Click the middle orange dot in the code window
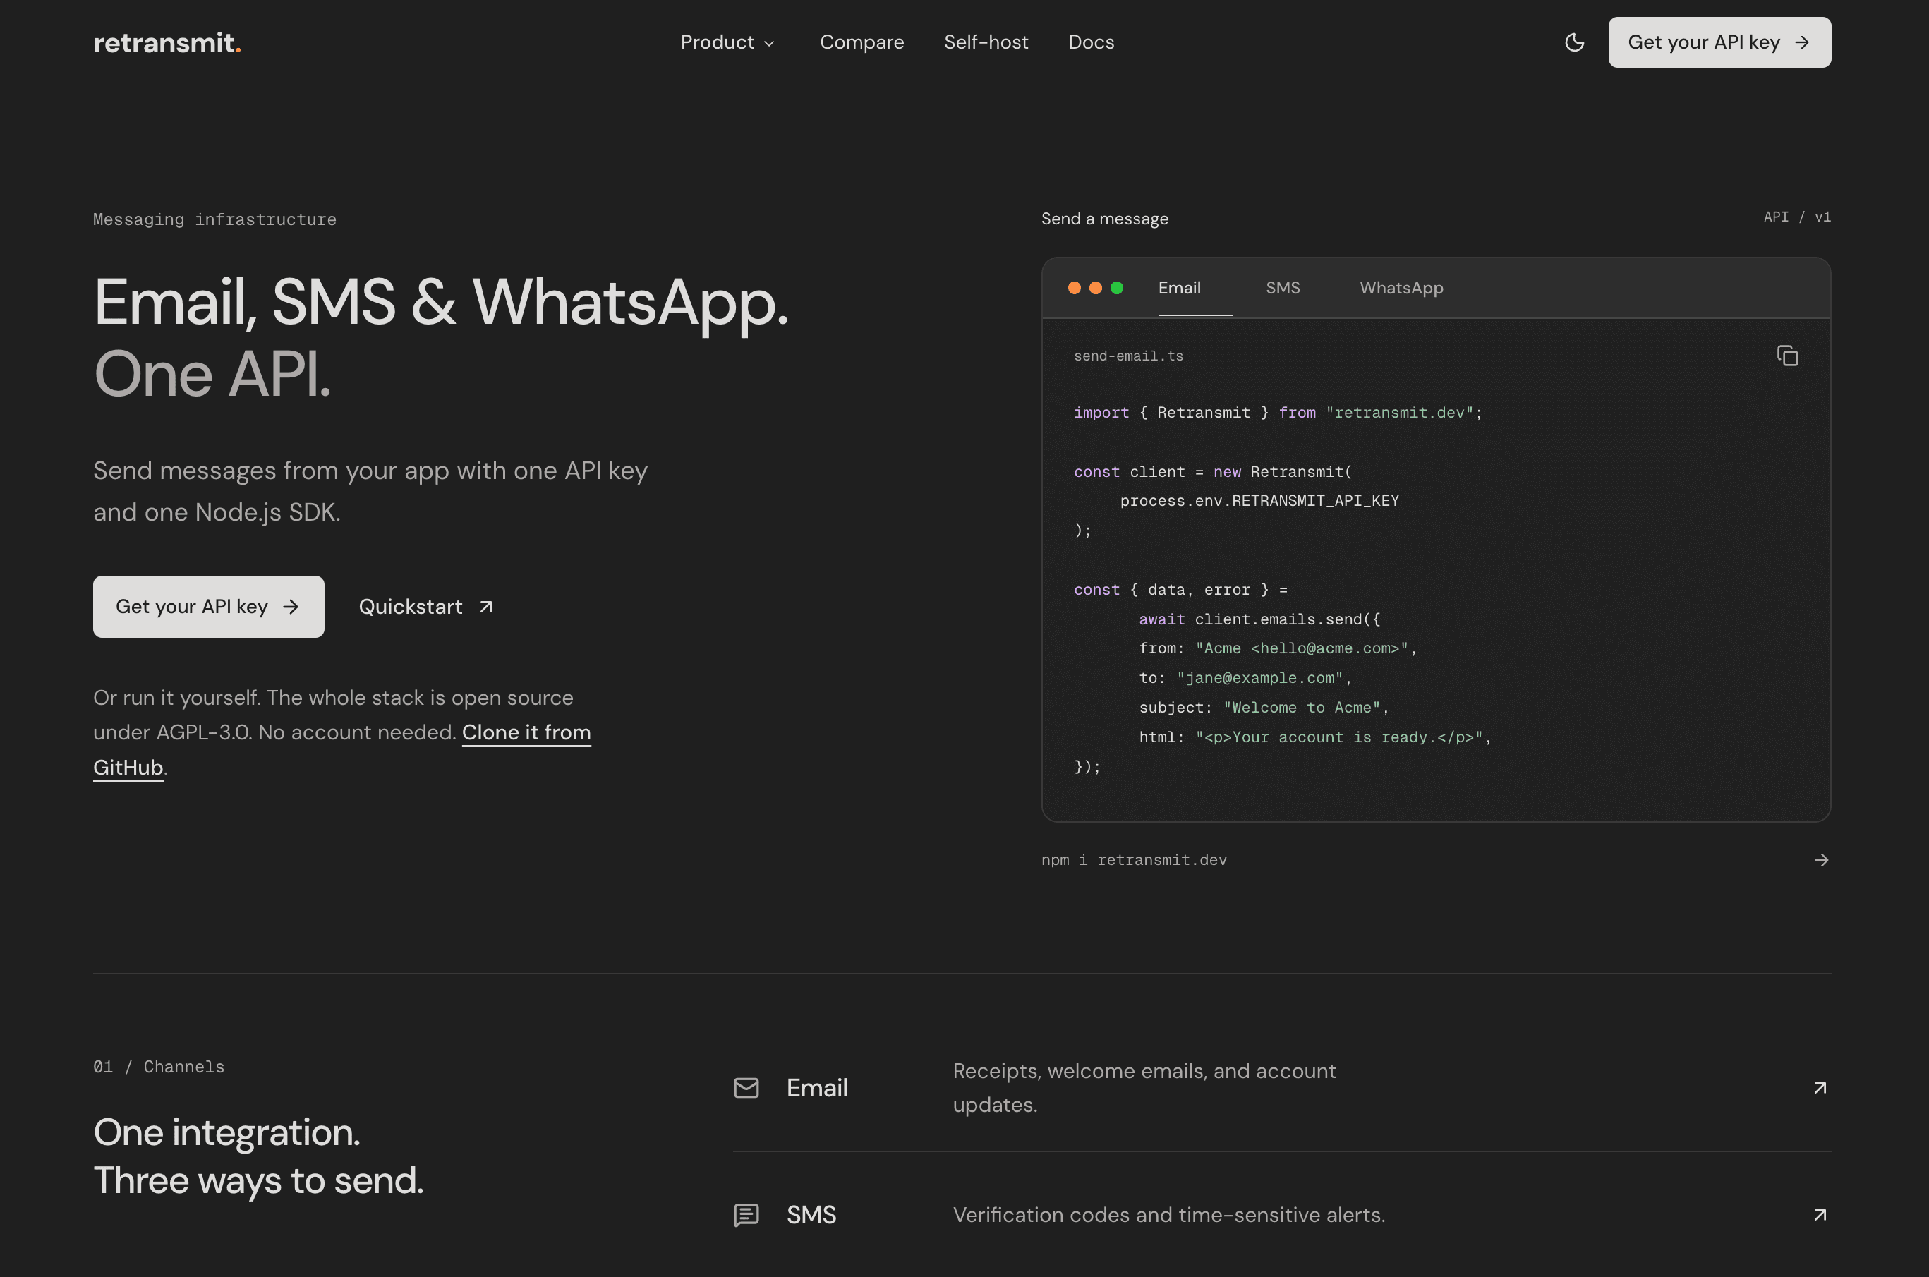Image resolution: width=1929 pixels, height=1277 pixels. 1095,287
